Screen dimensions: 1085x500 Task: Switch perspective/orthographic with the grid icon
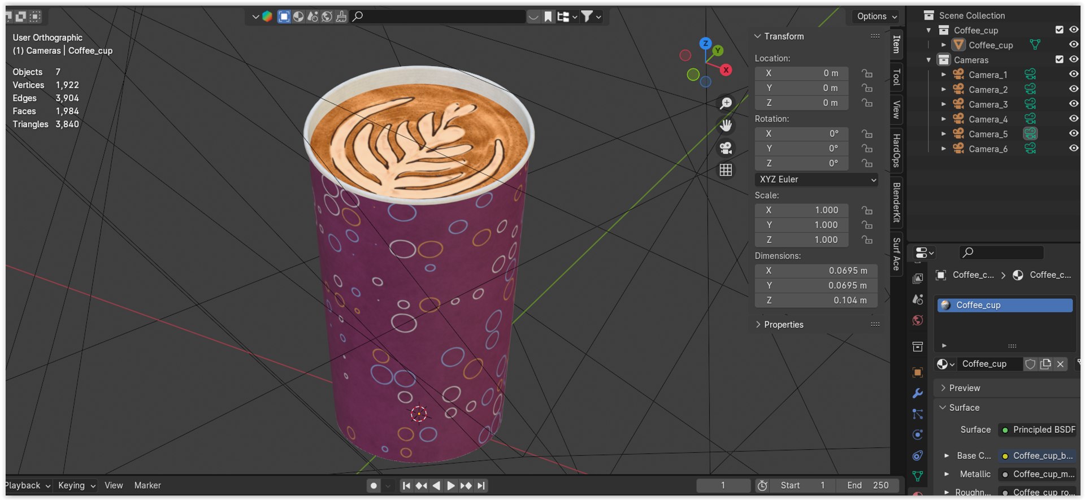tap(726, 170)
